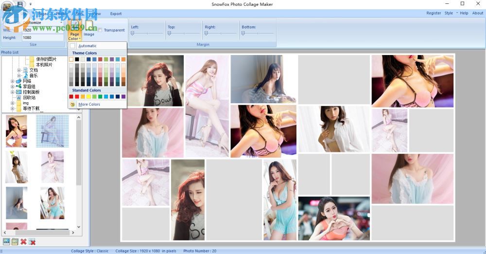
Task: Open the SnowFox application menu button
Action: coord(7,6)
